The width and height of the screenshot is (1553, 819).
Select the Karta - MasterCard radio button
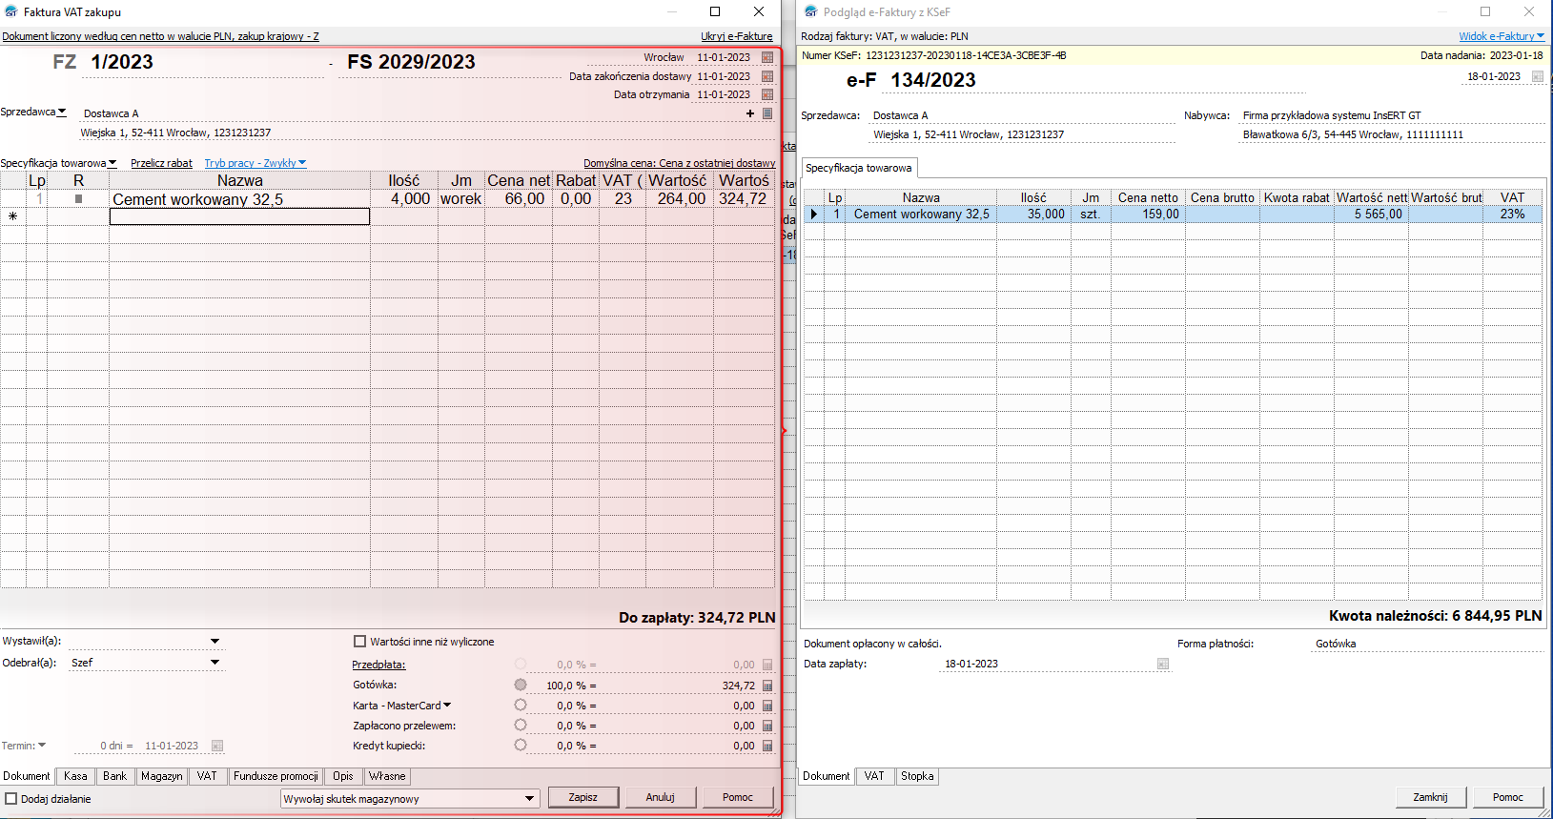(521, 706)
